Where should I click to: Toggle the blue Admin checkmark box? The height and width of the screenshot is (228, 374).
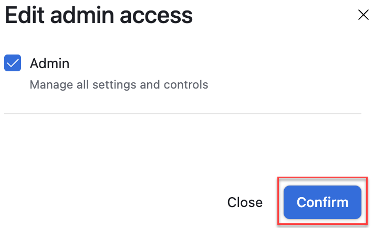pos(13,63)
